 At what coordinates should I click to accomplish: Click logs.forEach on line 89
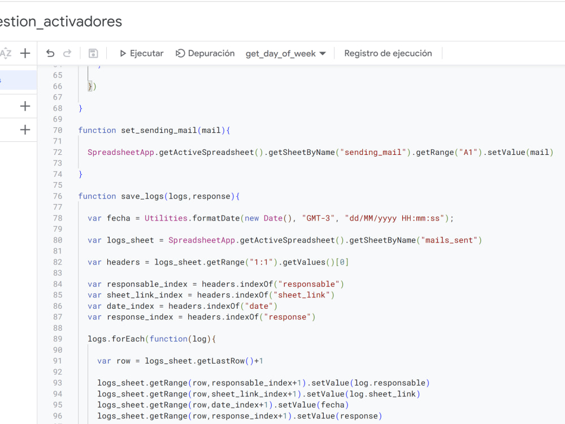click(116, 339)
